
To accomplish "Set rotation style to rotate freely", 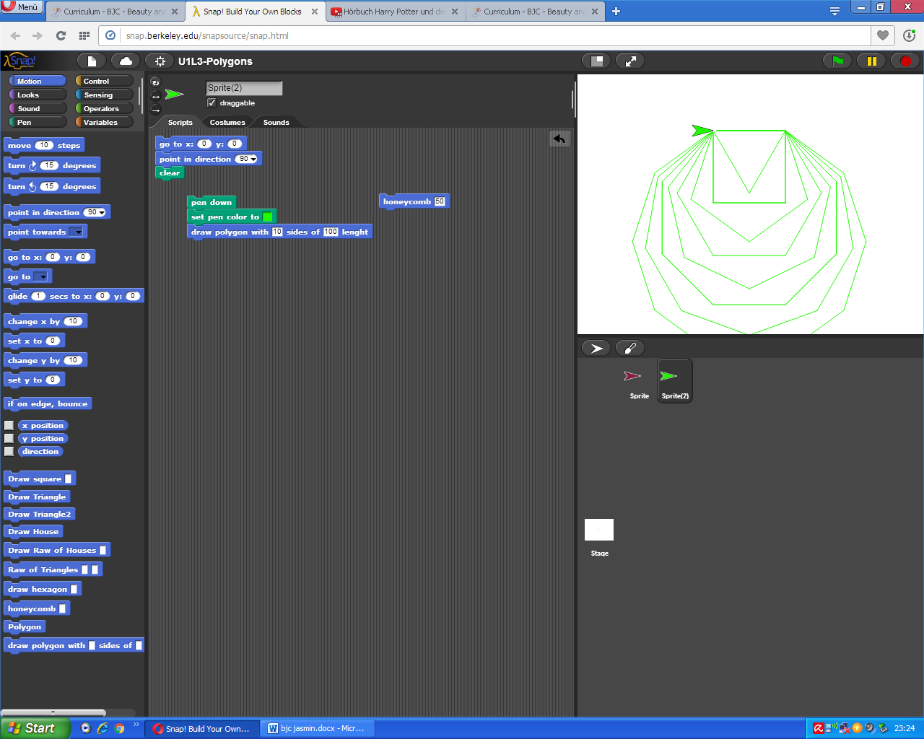I will pos(155,82).
